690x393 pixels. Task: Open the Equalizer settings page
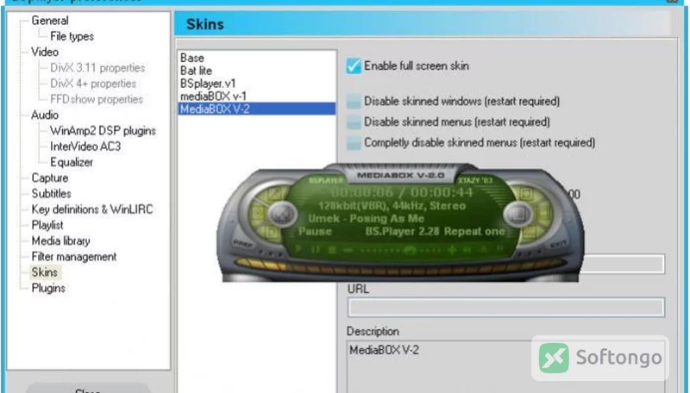72,162
